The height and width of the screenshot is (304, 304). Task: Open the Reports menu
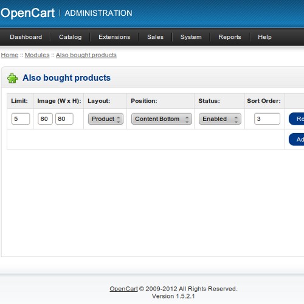click(230, 37)
